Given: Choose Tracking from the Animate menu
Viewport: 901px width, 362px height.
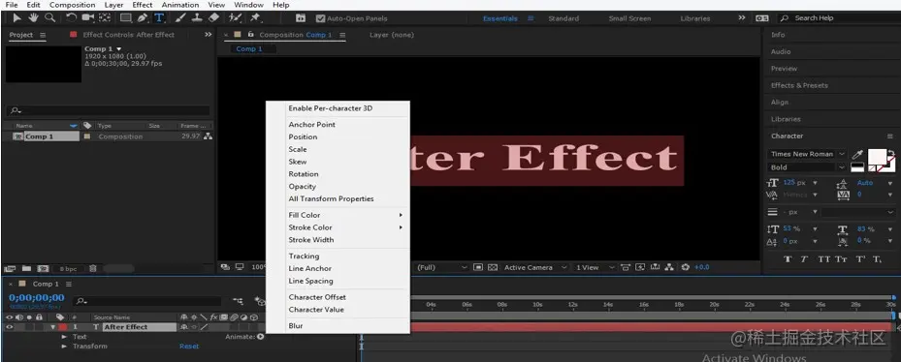Looking at the screenshot, I should pos(304,256).
